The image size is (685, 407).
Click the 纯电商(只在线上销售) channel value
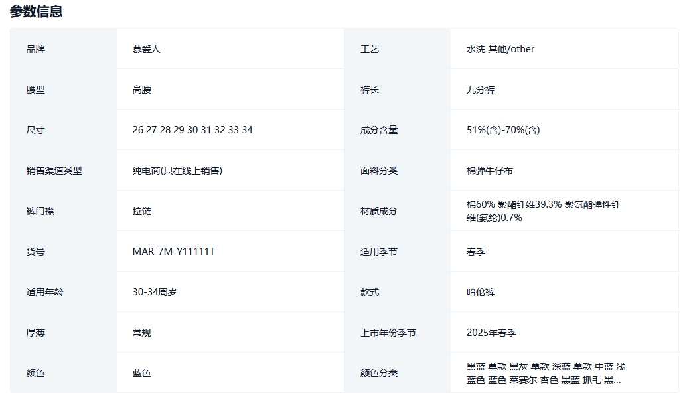(177, 171)
